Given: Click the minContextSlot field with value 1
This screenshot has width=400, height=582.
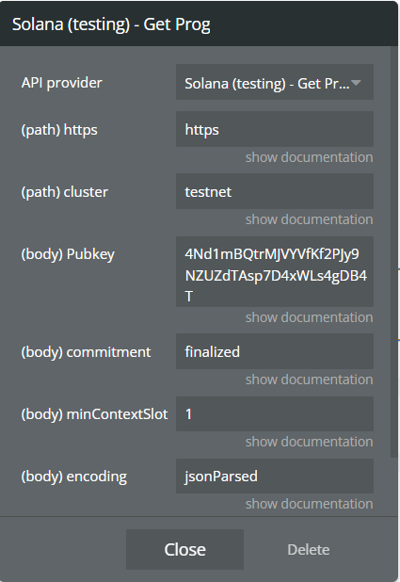Looking at the screenshot, I should (275, 413).
